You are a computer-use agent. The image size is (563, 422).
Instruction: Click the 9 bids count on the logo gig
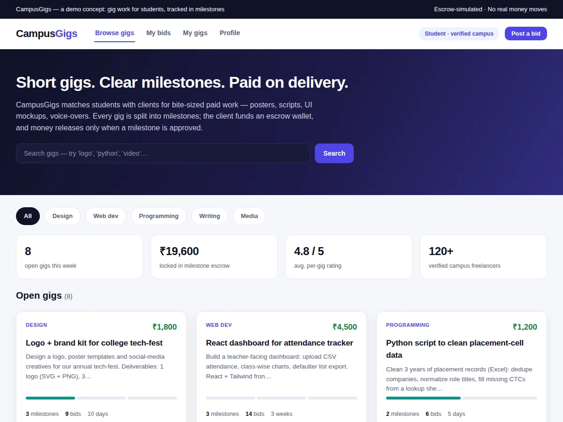pyautogui.click(x=73, y=414)
